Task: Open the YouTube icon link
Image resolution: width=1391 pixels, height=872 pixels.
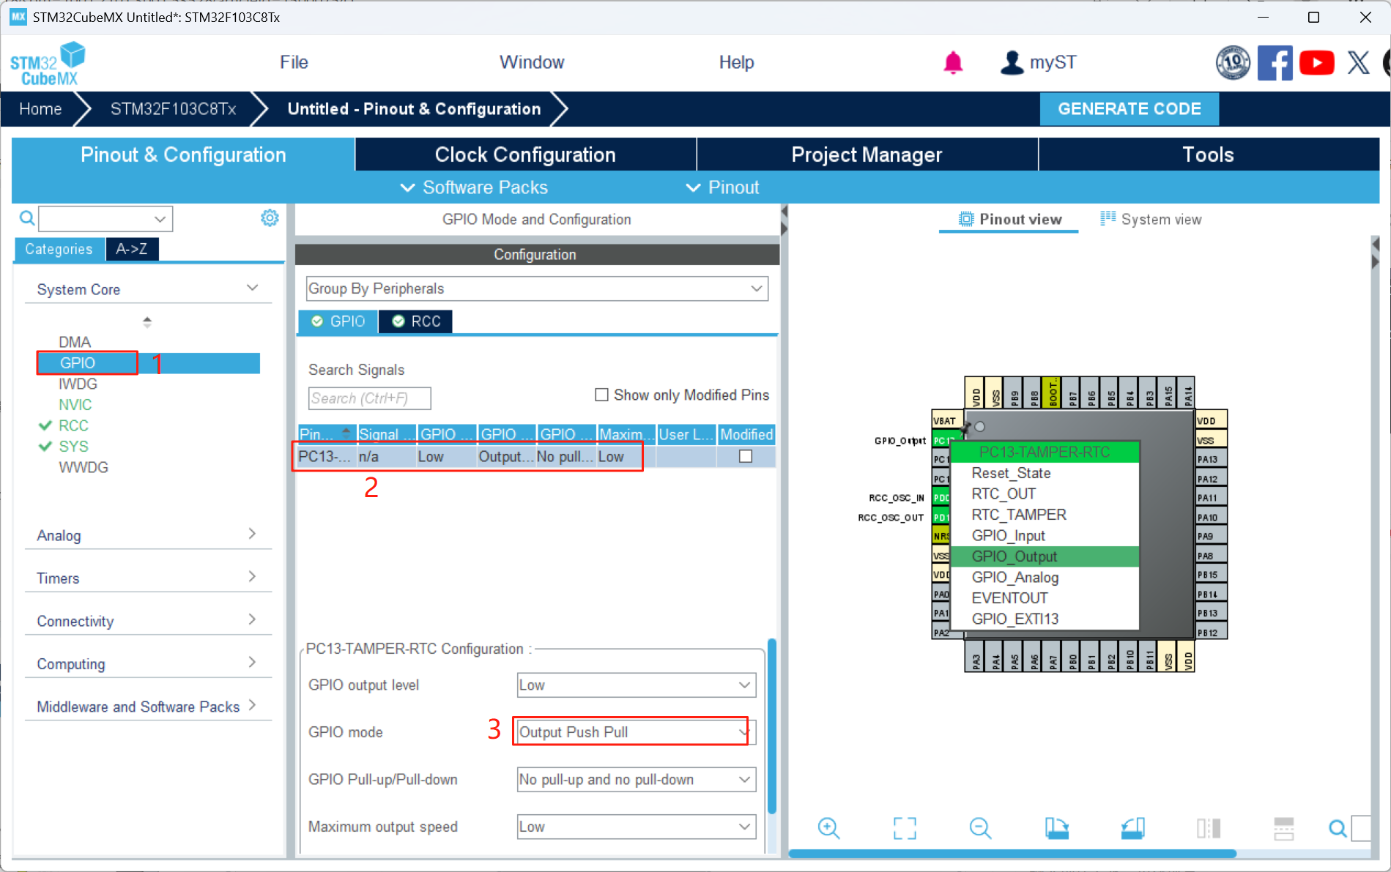Action: pyautogui.click(x=1316, y=63)
